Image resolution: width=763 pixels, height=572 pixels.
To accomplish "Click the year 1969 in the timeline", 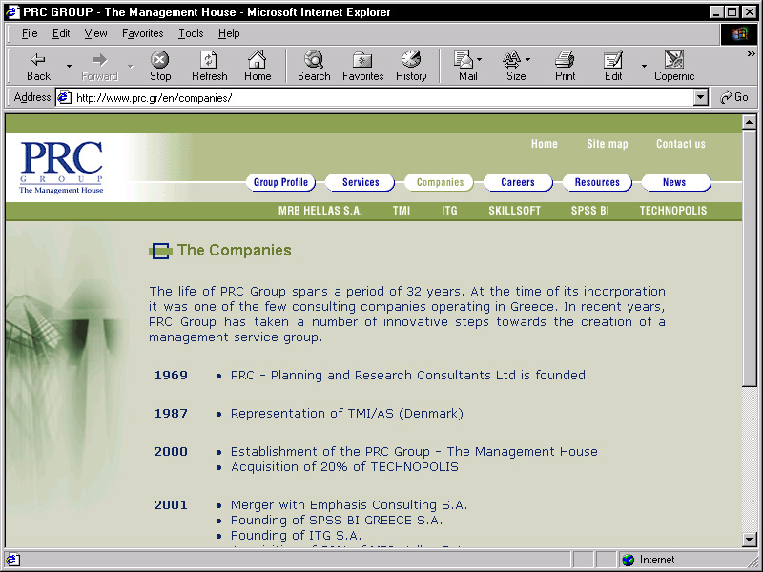I will pos(171,375).
